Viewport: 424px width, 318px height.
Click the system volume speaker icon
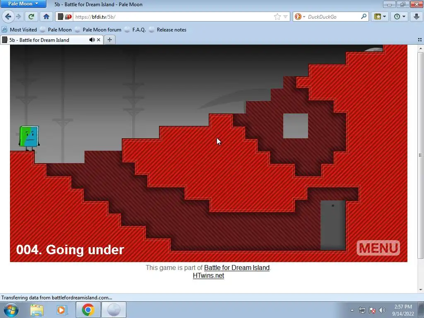pos(382,310)
